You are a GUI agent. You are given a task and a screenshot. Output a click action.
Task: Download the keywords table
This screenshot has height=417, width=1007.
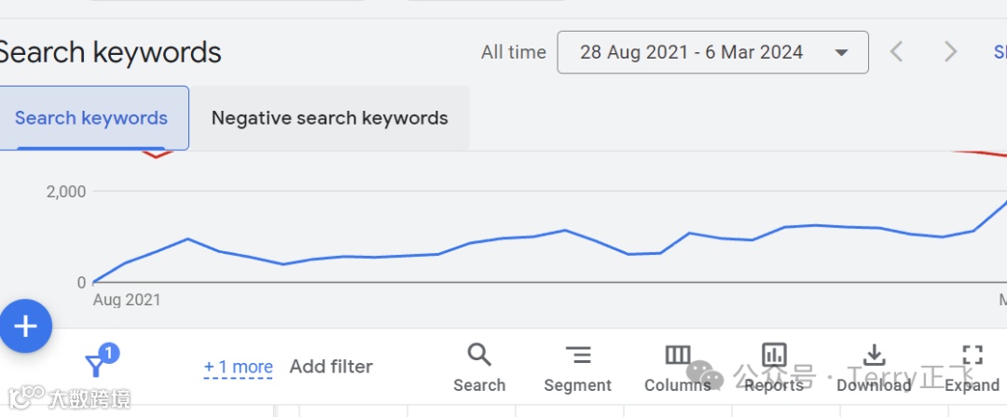(x=874, y=355)
